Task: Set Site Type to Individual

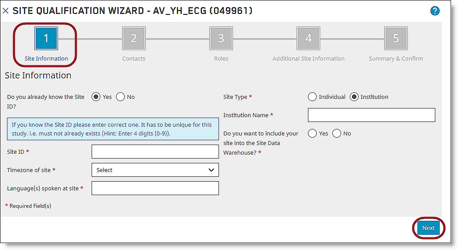Action: 312,97
